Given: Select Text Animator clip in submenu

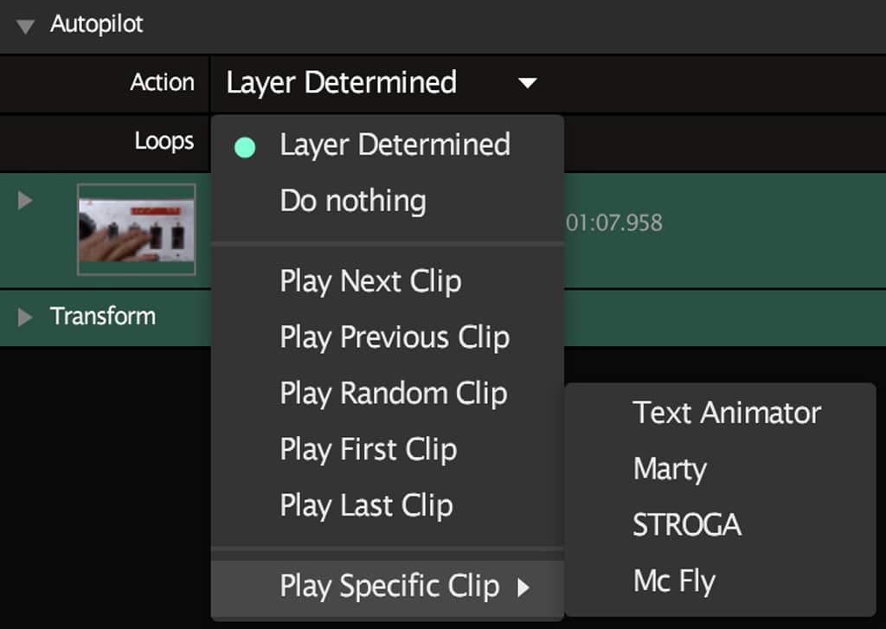Looking at the screenshot, I should [x=726, y=413].
